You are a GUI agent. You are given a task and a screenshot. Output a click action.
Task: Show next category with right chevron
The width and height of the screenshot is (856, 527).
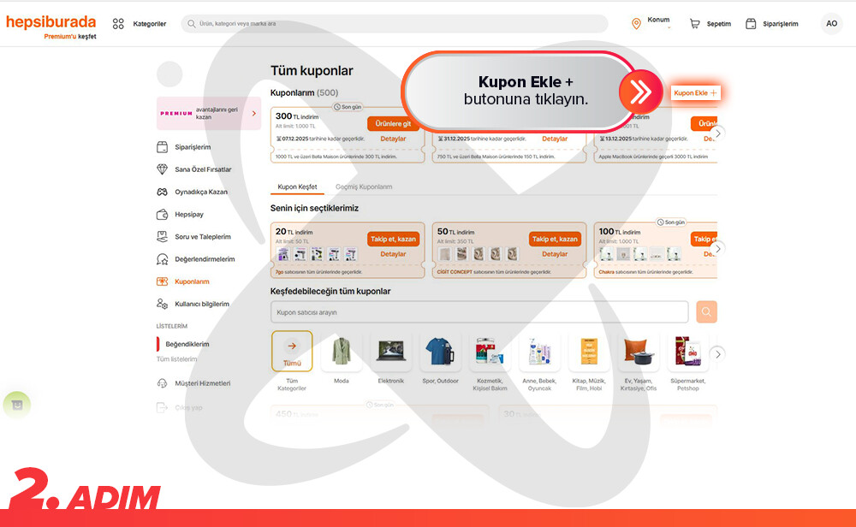coord(718,353)
